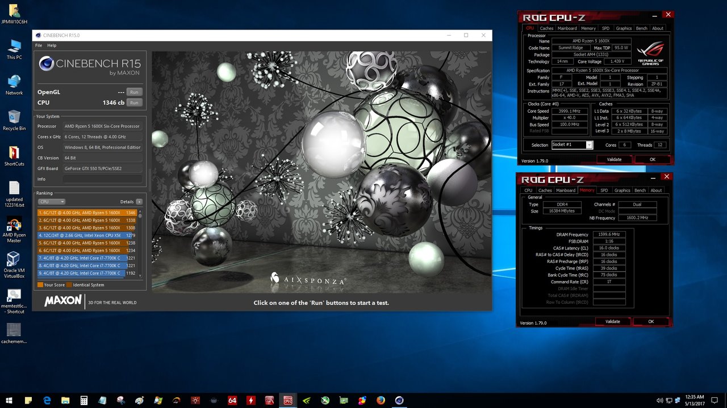727x408 pixels.
Task: Click Validate in upper CPU-Z window
Action: click(614, 160)
